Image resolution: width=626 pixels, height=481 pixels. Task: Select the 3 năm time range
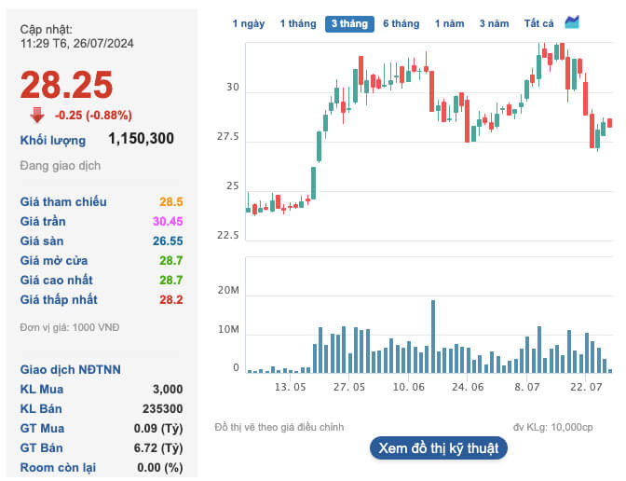click(494, 23)
